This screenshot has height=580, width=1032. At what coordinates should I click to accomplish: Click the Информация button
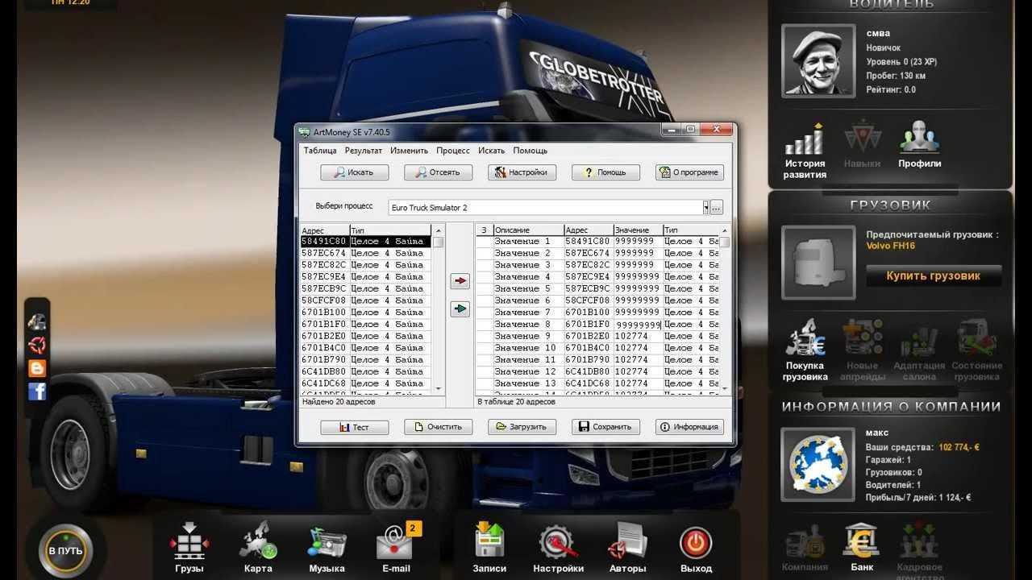[x=689, y=427]
